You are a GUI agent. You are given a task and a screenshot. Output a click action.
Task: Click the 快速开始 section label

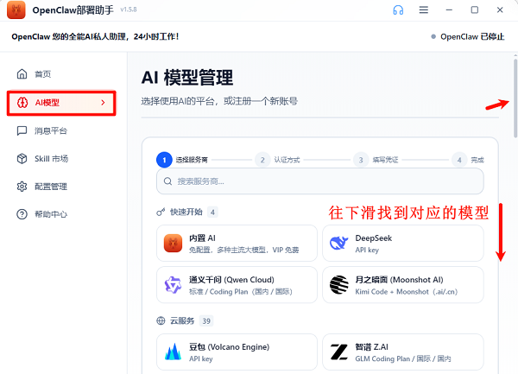pos(186,212)
